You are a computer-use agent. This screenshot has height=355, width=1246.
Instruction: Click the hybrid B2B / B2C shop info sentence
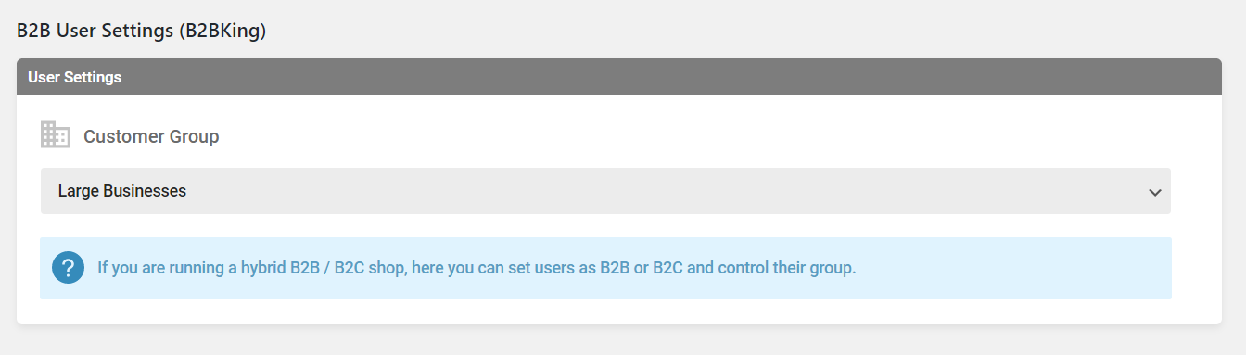pos(477,268)
